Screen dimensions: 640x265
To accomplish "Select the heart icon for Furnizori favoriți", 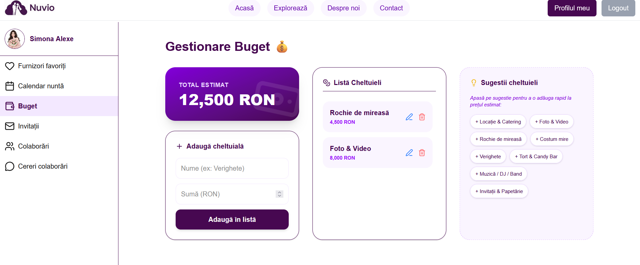I will (10, 66).
